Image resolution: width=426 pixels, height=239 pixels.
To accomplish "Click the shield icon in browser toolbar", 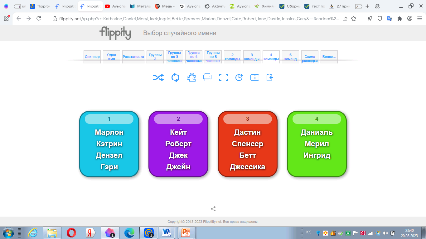I will pos(380,19).
